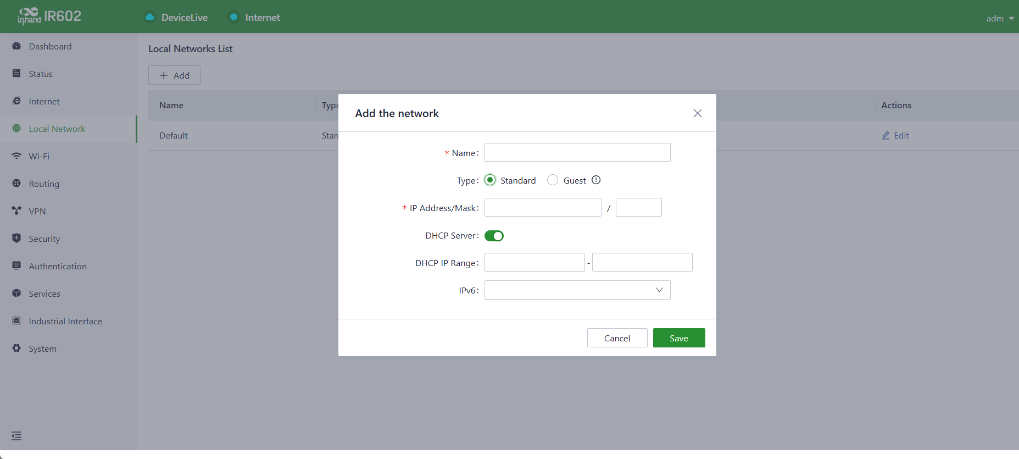Cancel adding the network
The width and height of the screenshot is (1019, 459).
click(617, 338)
